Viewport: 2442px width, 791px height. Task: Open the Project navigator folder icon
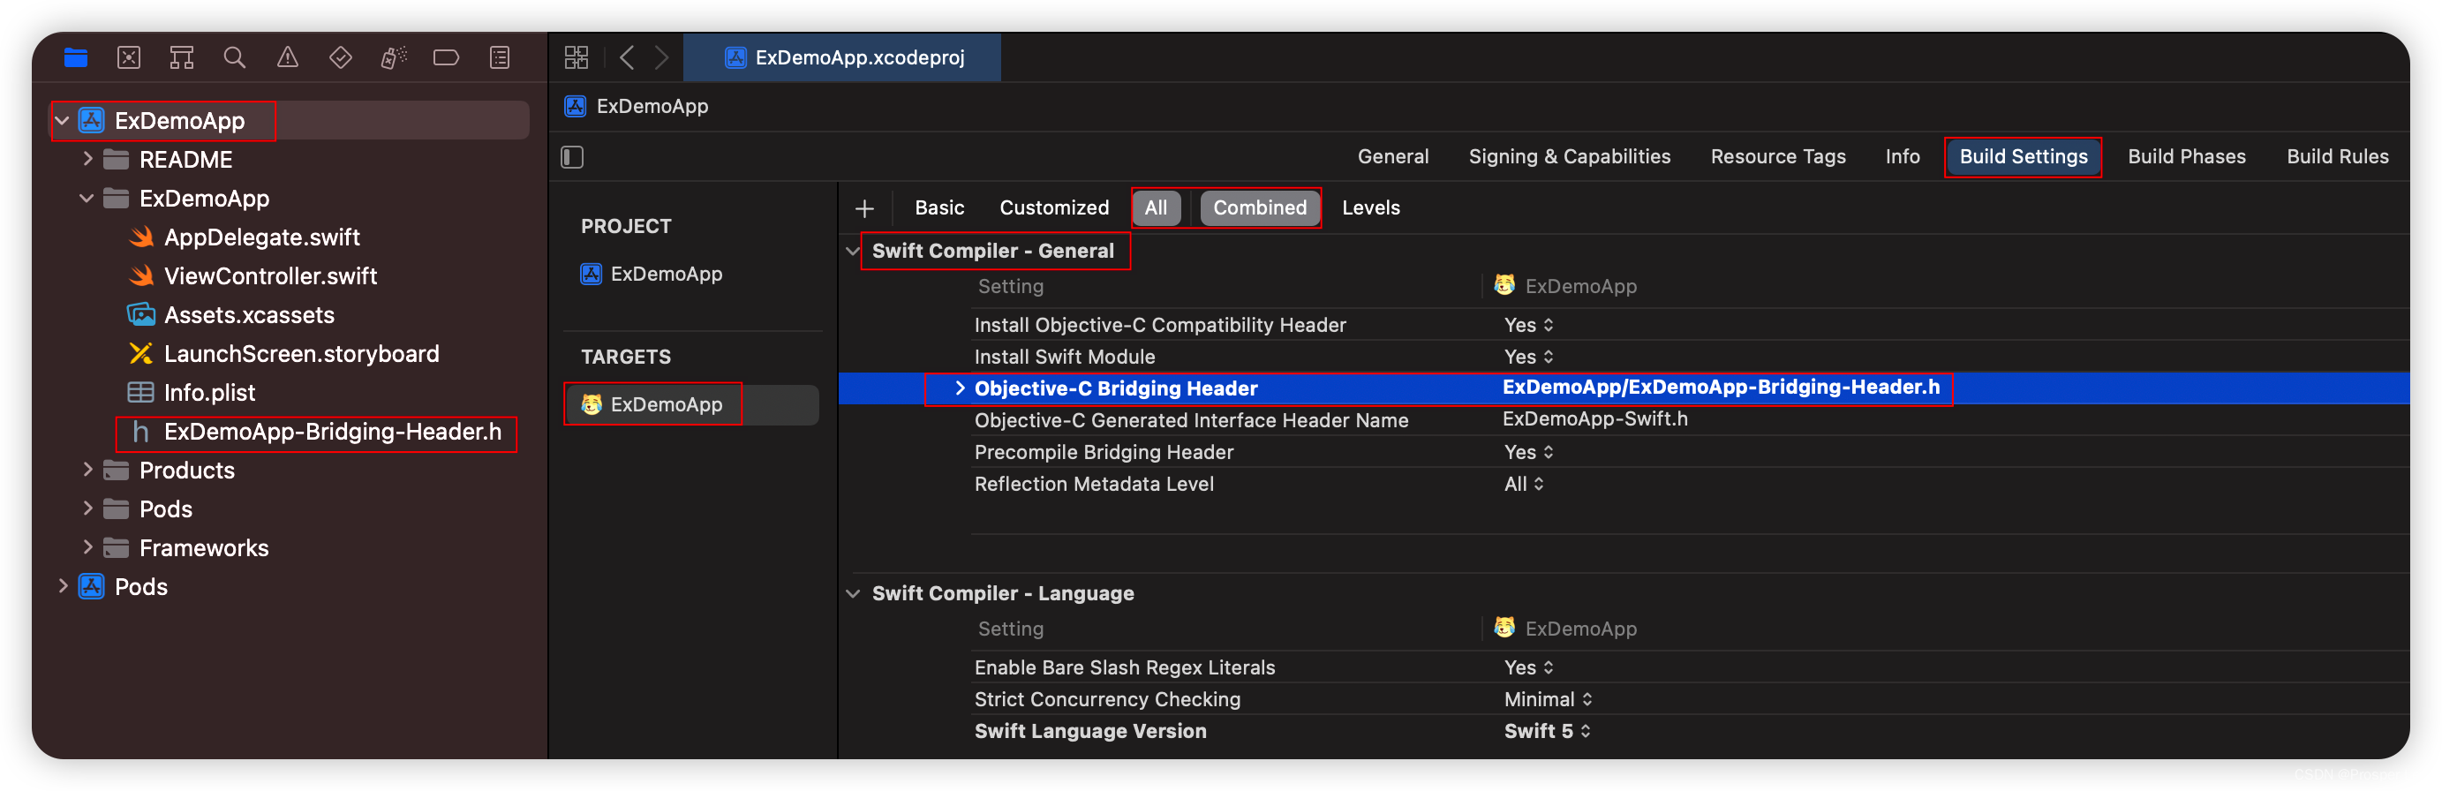(x=76, y=58)
